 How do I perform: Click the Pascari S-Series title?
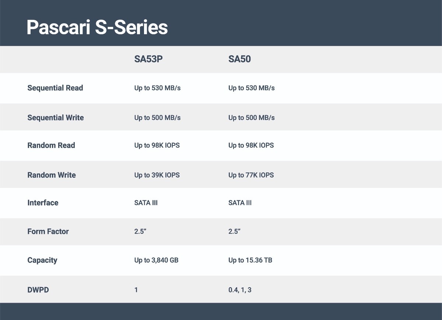[x=97, y=28]
